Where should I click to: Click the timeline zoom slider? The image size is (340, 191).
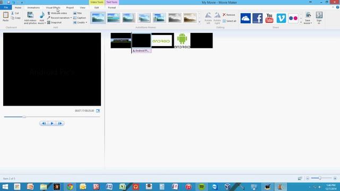pos(320,178)
